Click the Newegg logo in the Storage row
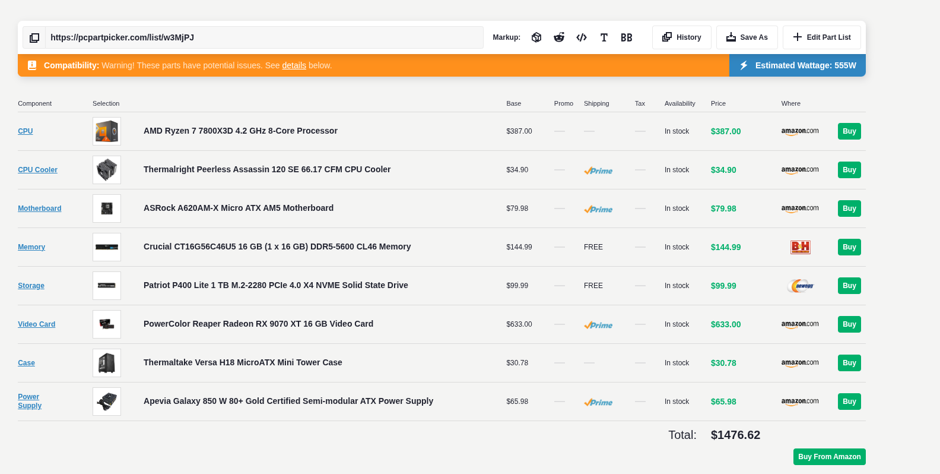This screenshot has height=474, width=940. click(x=801, y=286)
